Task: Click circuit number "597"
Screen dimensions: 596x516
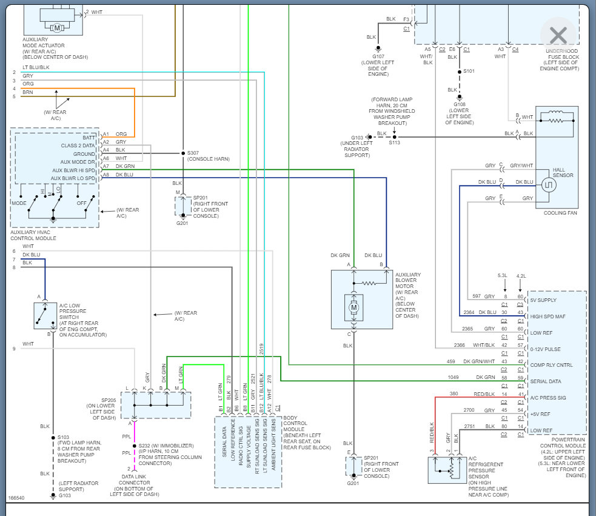Action: [477, 296]
